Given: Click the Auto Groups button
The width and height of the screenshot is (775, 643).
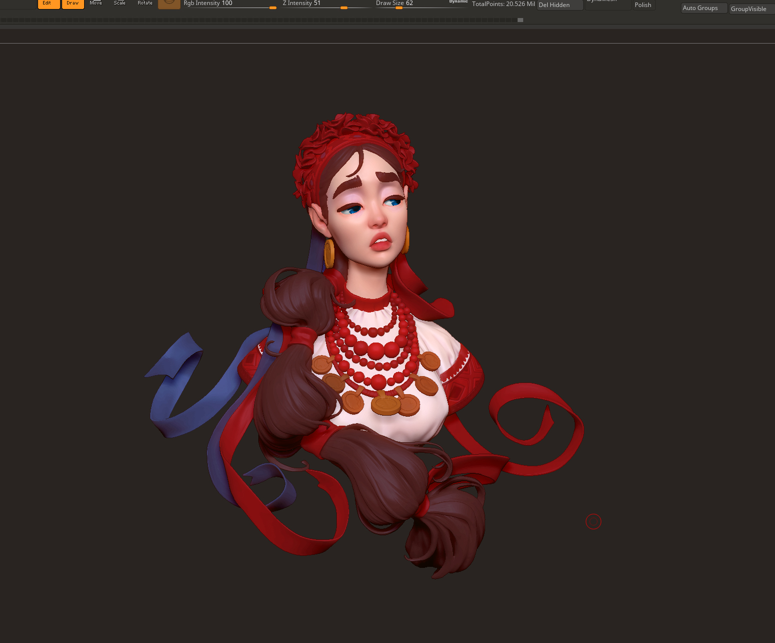Looking at the screenshot, I should [704, 8].
